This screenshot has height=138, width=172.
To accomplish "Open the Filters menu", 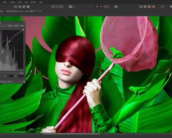I will pyautogui.click(x=20, y=2).
